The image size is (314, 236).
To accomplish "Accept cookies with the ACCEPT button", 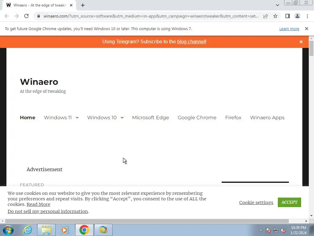I will pyautogui.click(x=289, y=202).
